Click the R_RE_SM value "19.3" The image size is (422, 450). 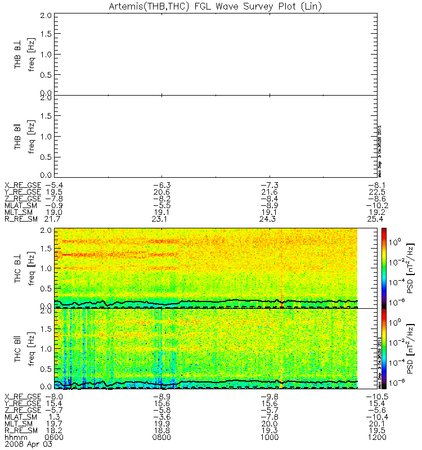coord(270,431)
